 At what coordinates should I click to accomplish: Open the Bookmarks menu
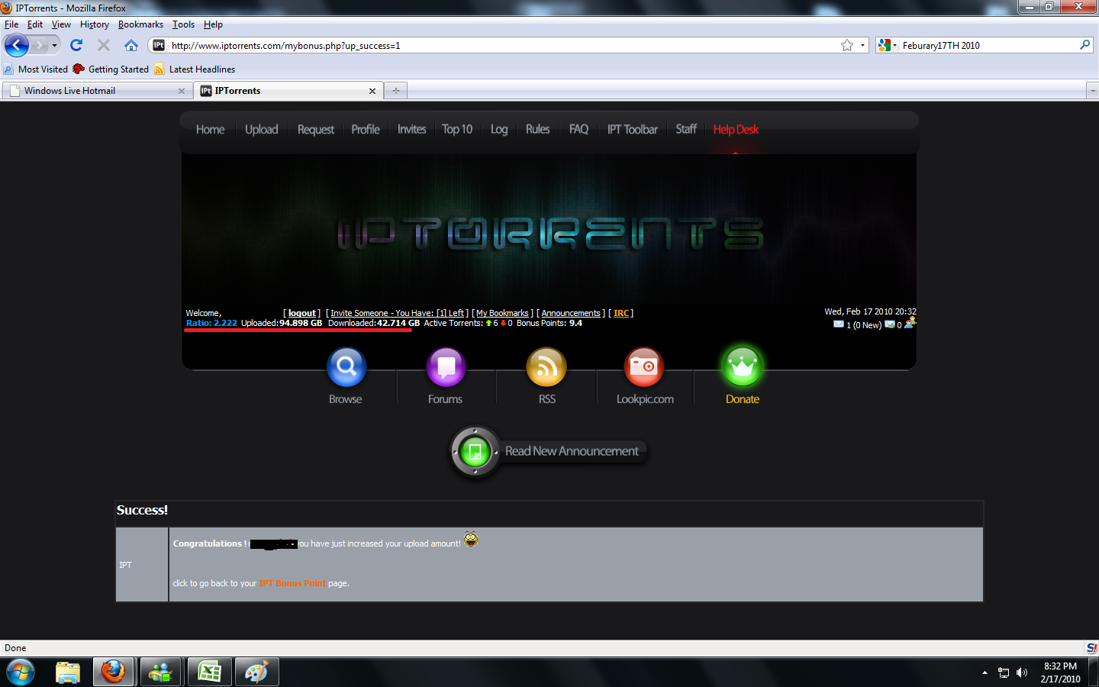(x=140, y=24)
